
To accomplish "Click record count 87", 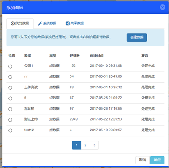I will click(x=72, y=98).
